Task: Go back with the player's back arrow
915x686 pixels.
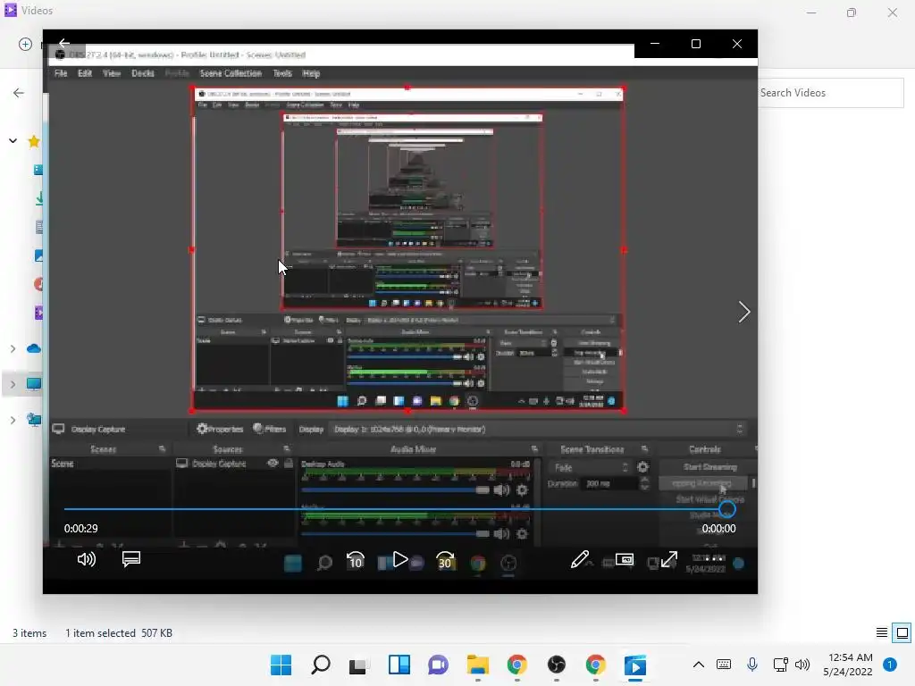Action: click(x=64, y=43)
